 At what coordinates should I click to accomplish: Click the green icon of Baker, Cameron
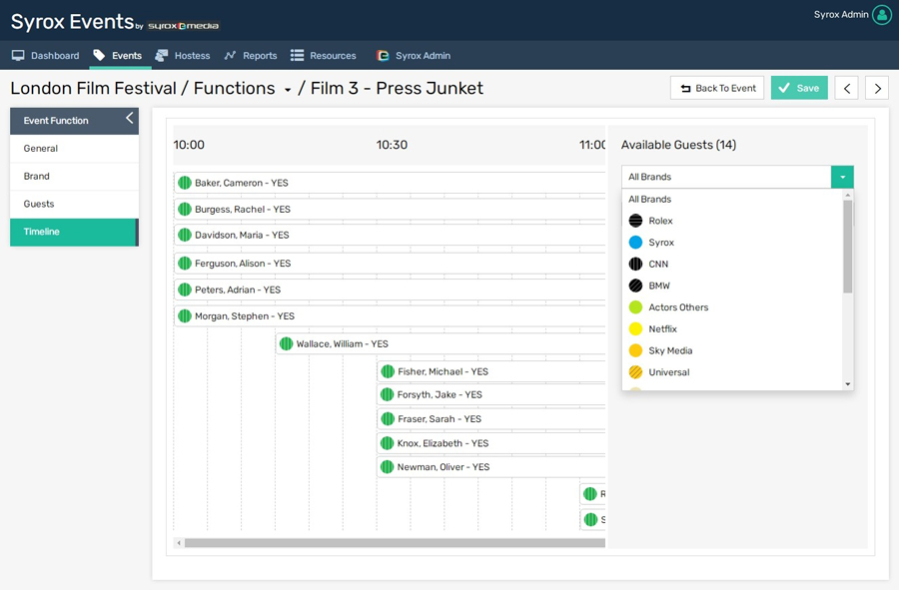coord(185,183)
